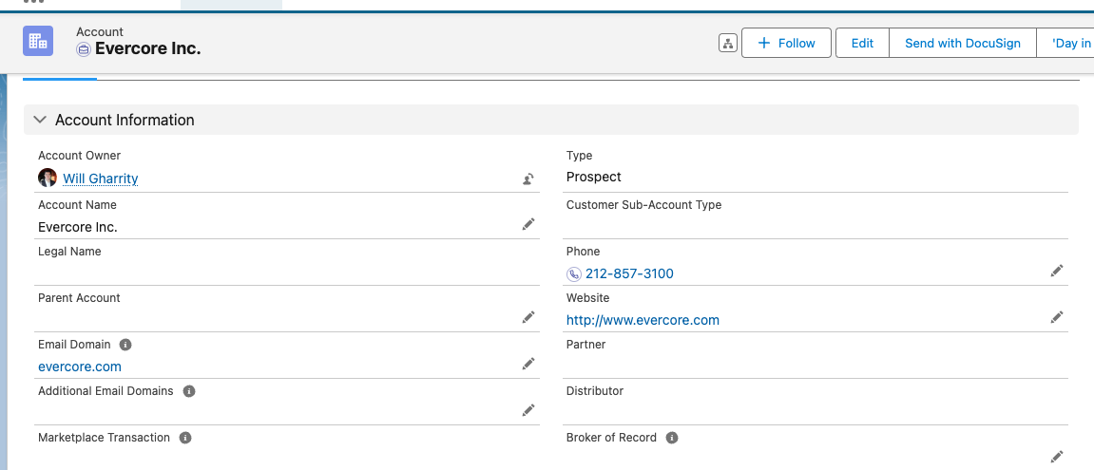This screenshot has height=470, width=1094.
Task: Edit Phone using pencil icon
Action: tap(1056, 271)
